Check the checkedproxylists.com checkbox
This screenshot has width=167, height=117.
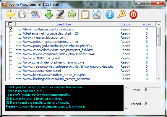[11, 50]
